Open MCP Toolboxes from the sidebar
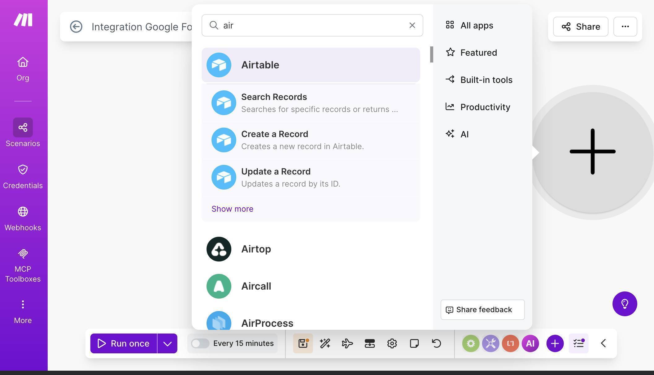Image resolution: width=654 pixels, height=375 pixels. click(x=23, y=265)
